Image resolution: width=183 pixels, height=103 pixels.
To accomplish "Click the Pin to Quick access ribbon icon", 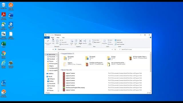I will pyautogui.click(x=48, y=42).
